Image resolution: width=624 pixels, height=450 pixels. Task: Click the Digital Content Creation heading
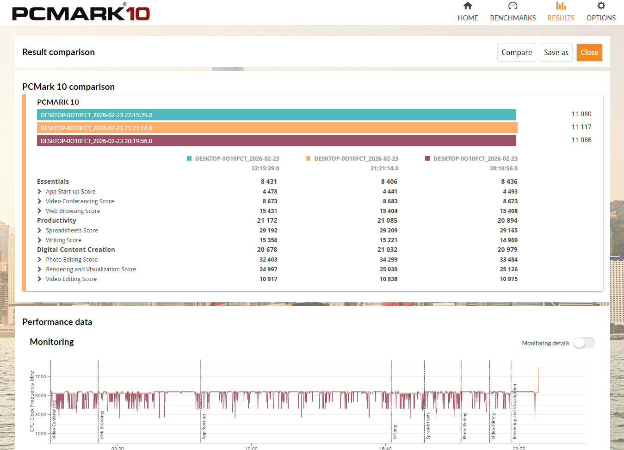pos(76,250)
